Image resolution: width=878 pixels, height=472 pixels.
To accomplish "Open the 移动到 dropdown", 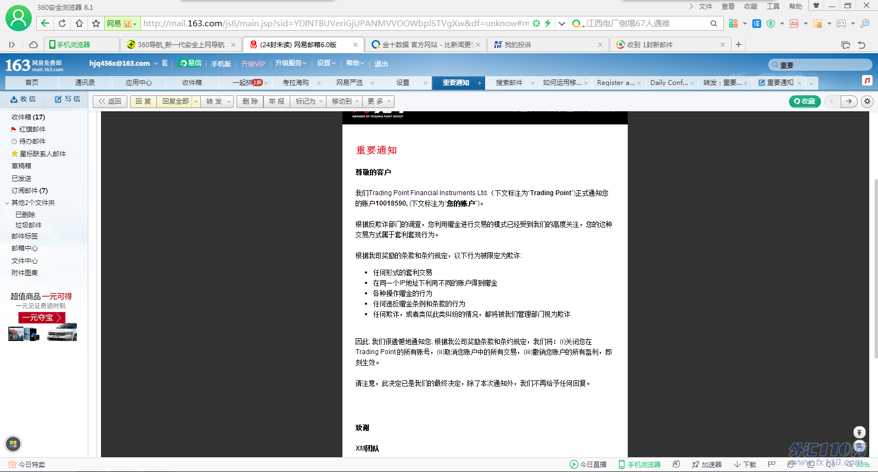I will click(x=345, y=101).
